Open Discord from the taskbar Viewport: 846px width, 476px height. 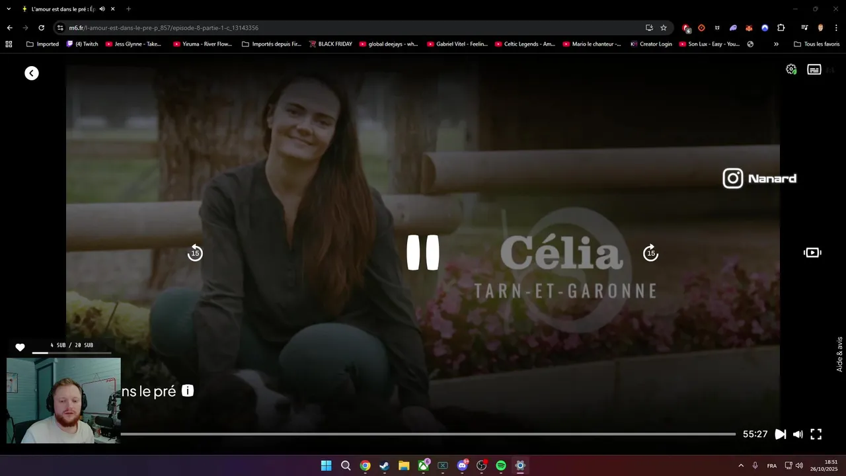[x=462, y=465]
